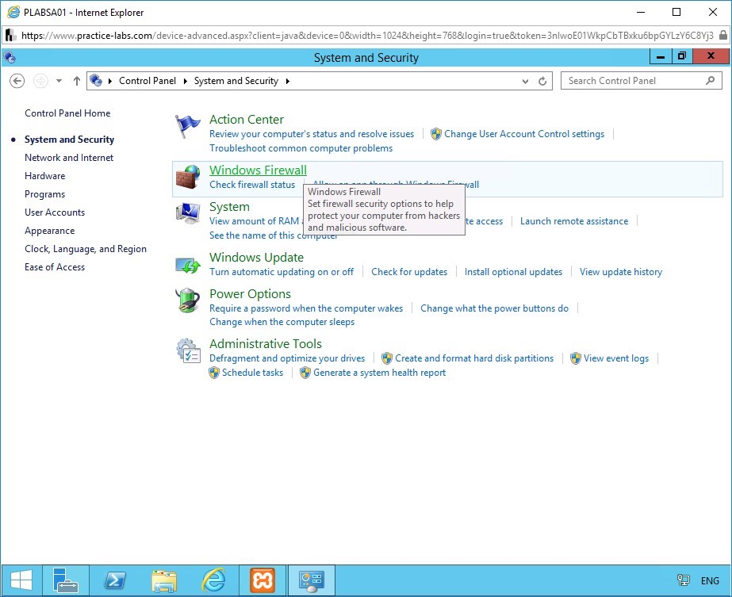Open XAMPP from the taskbar
This screenshot has width=732, height=597.
coord(263,580)
